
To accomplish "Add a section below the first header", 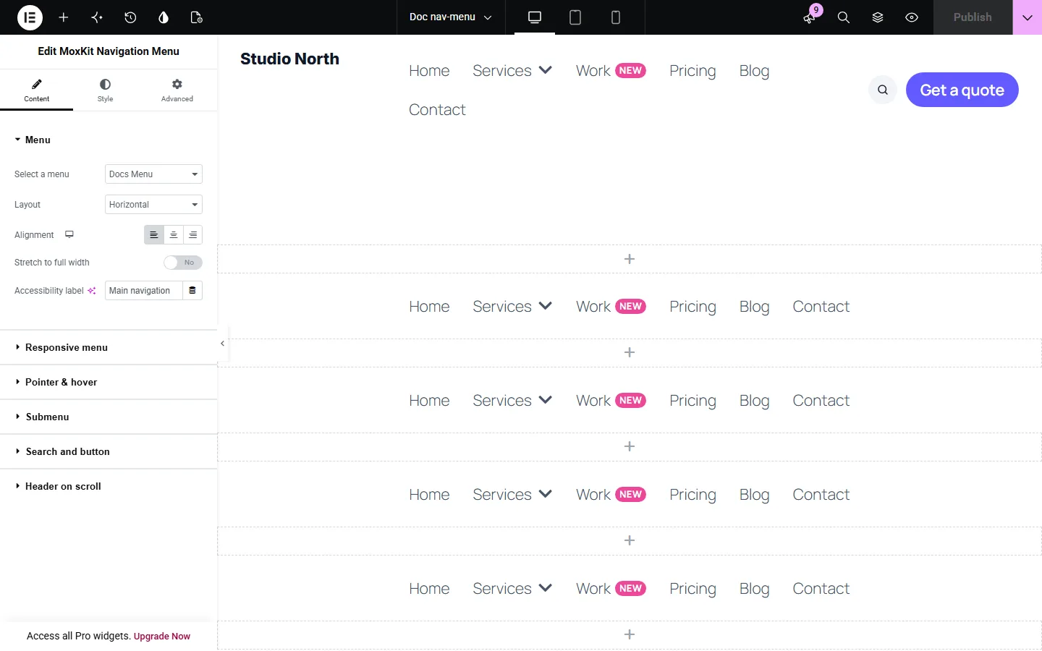I will (630, 259).
